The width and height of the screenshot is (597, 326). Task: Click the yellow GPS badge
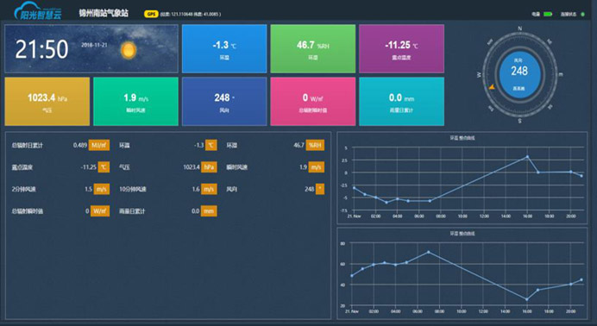[x=151, y=14]
